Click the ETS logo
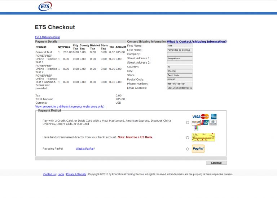This screenshot has width=277, height=198. pos(45,6)
